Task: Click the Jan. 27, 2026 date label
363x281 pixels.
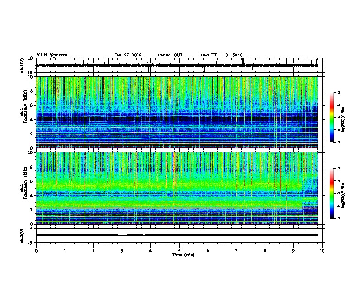Action: click(x=128, y=55)
